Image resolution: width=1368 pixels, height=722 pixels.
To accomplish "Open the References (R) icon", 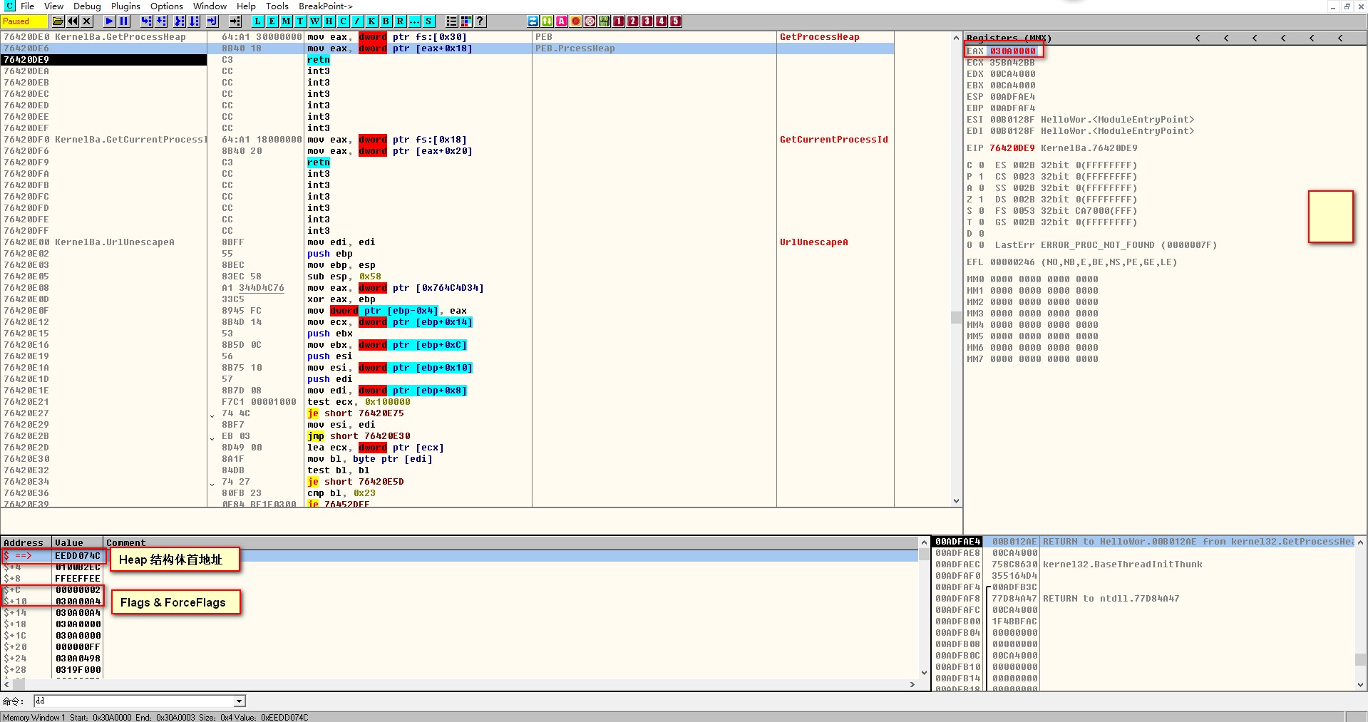I will [x=401, y=21].
